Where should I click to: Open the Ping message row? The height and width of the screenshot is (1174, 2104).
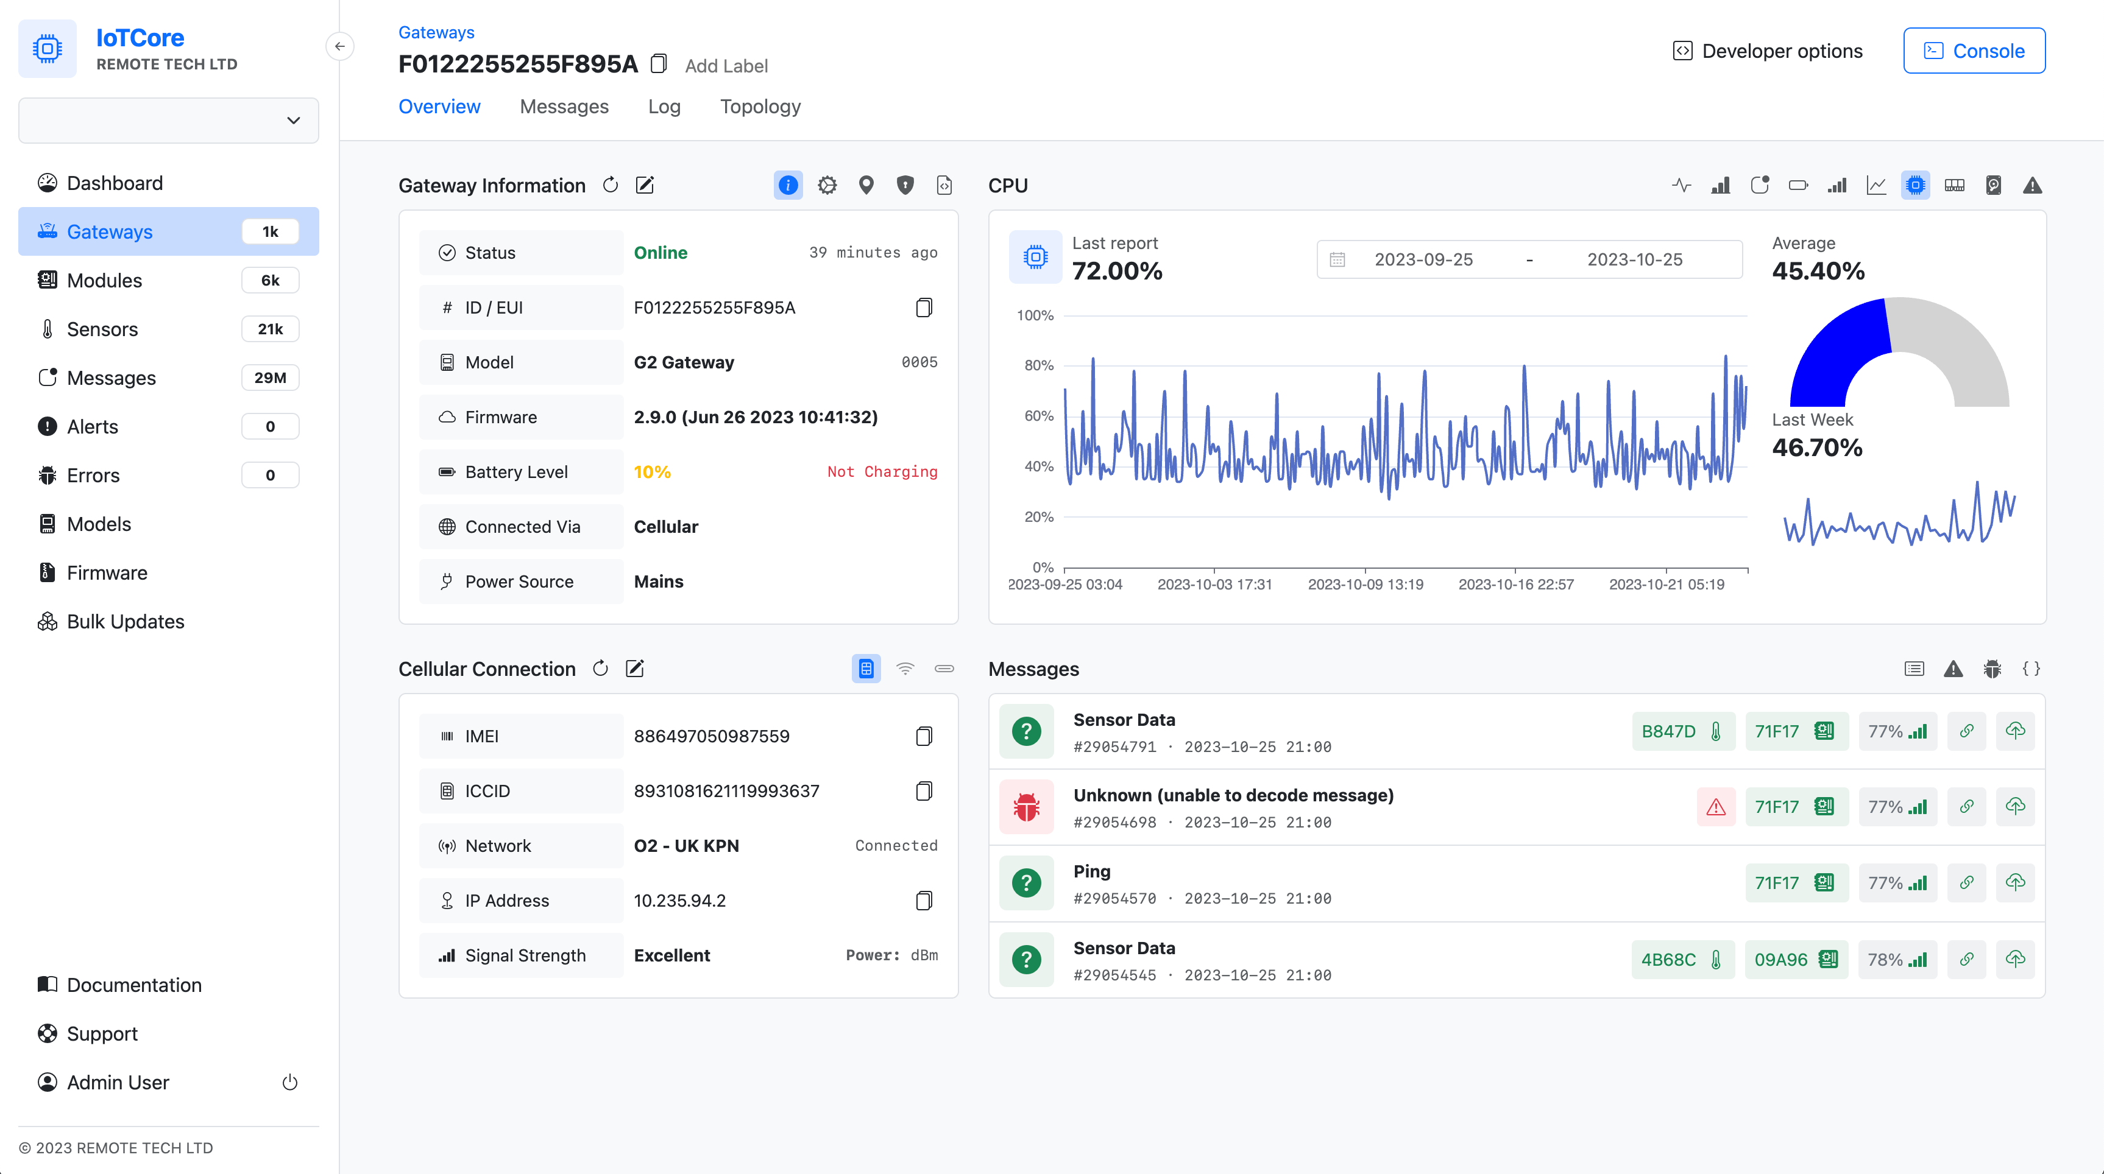[1517, 884]
